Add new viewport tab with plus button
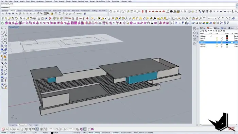Screen dimensions: 238x134 pyautogui.click(x=41, y=125)
